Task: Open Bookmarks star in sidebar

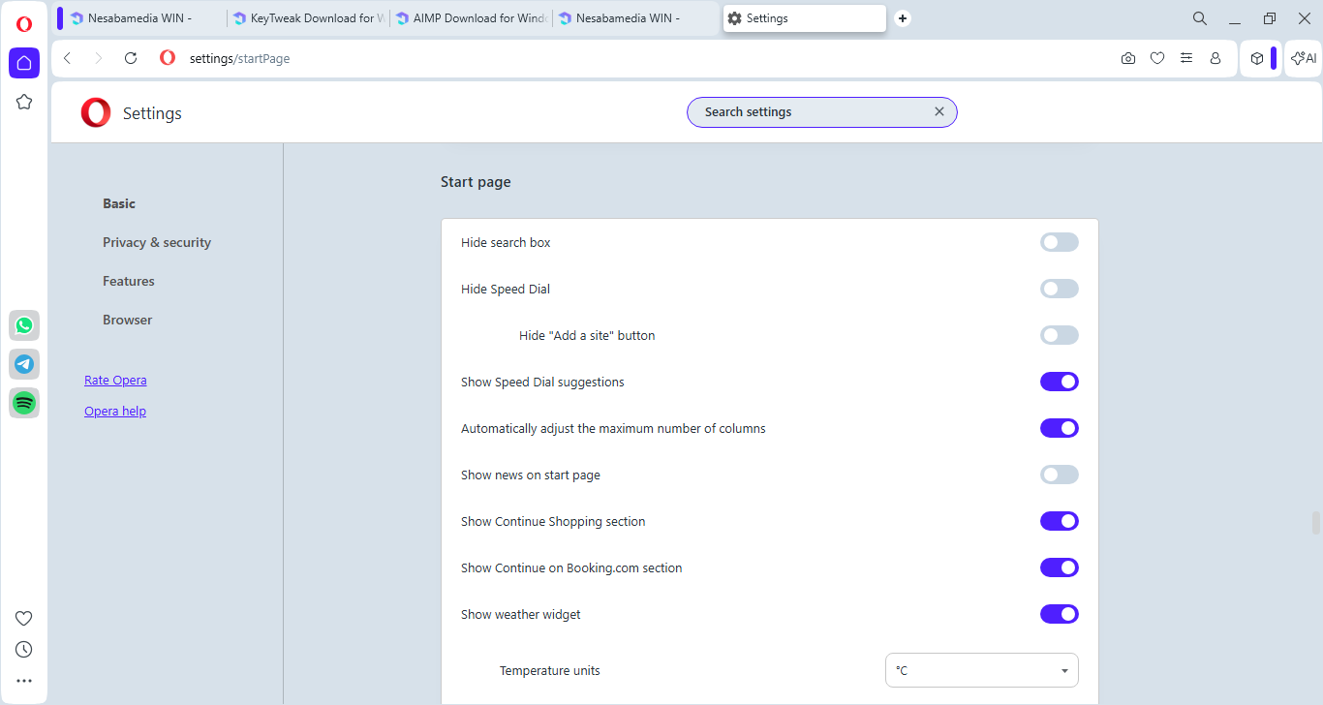Action: tap(24, 102)
